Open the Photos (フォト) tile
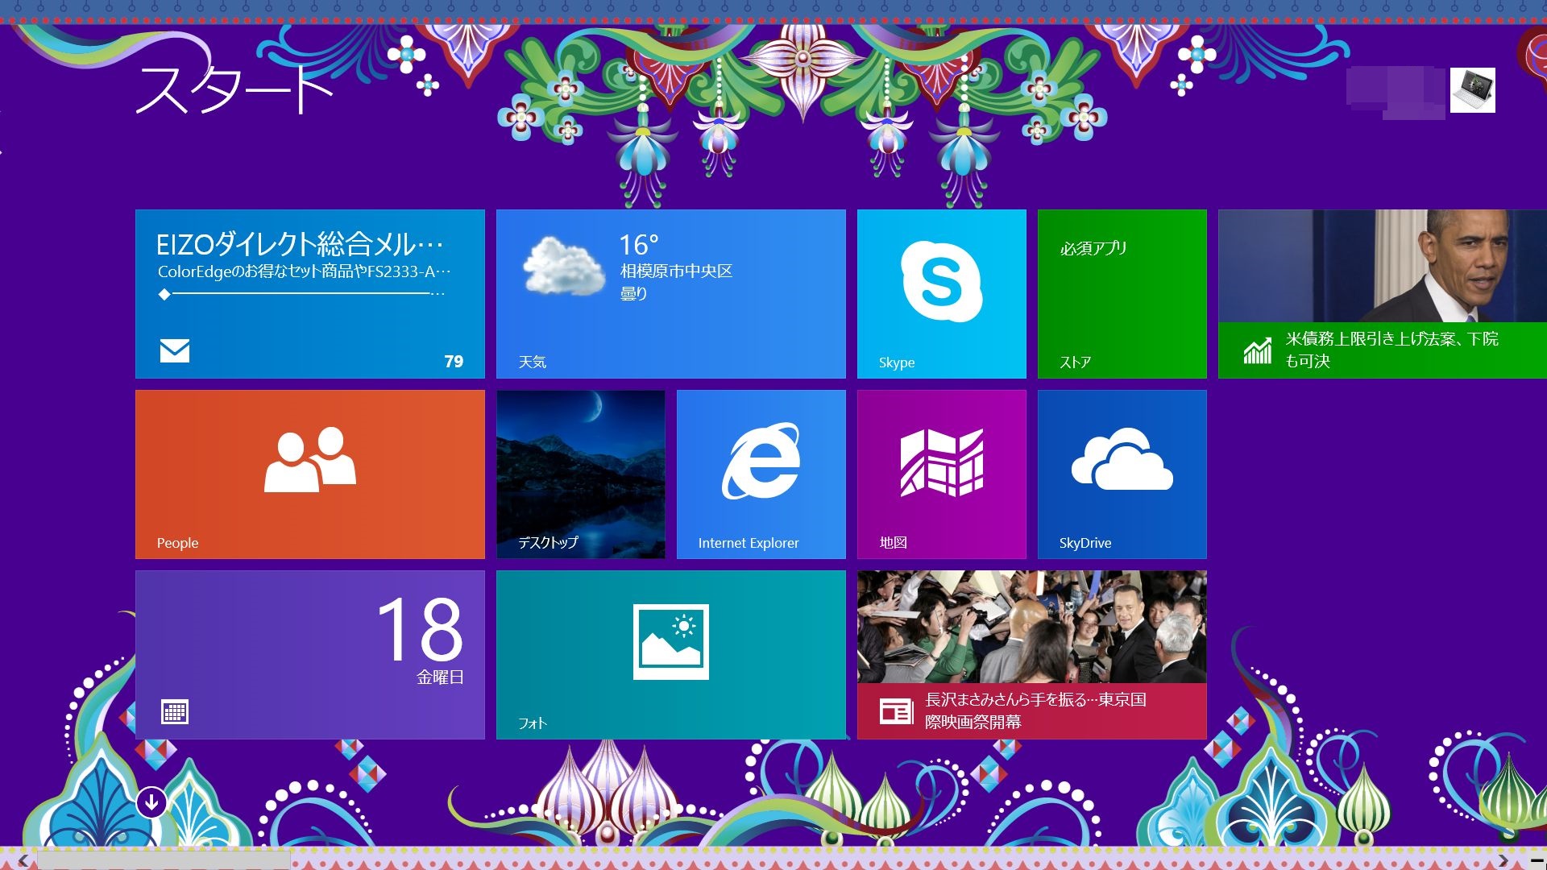The width and height of the screenshot is (1547, 870). 670,655
